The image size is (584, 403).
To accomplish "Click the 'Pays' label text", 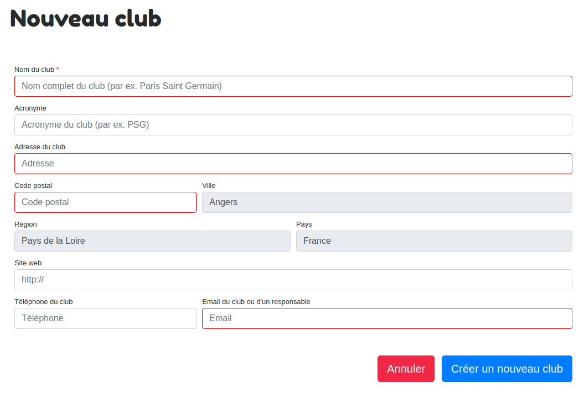I will [304, 224].
